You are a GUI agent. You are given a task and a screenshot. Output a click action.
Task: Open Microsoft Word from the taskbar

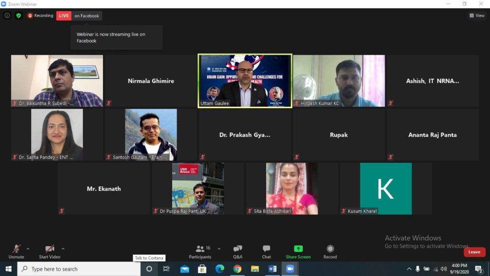(272, 269)
